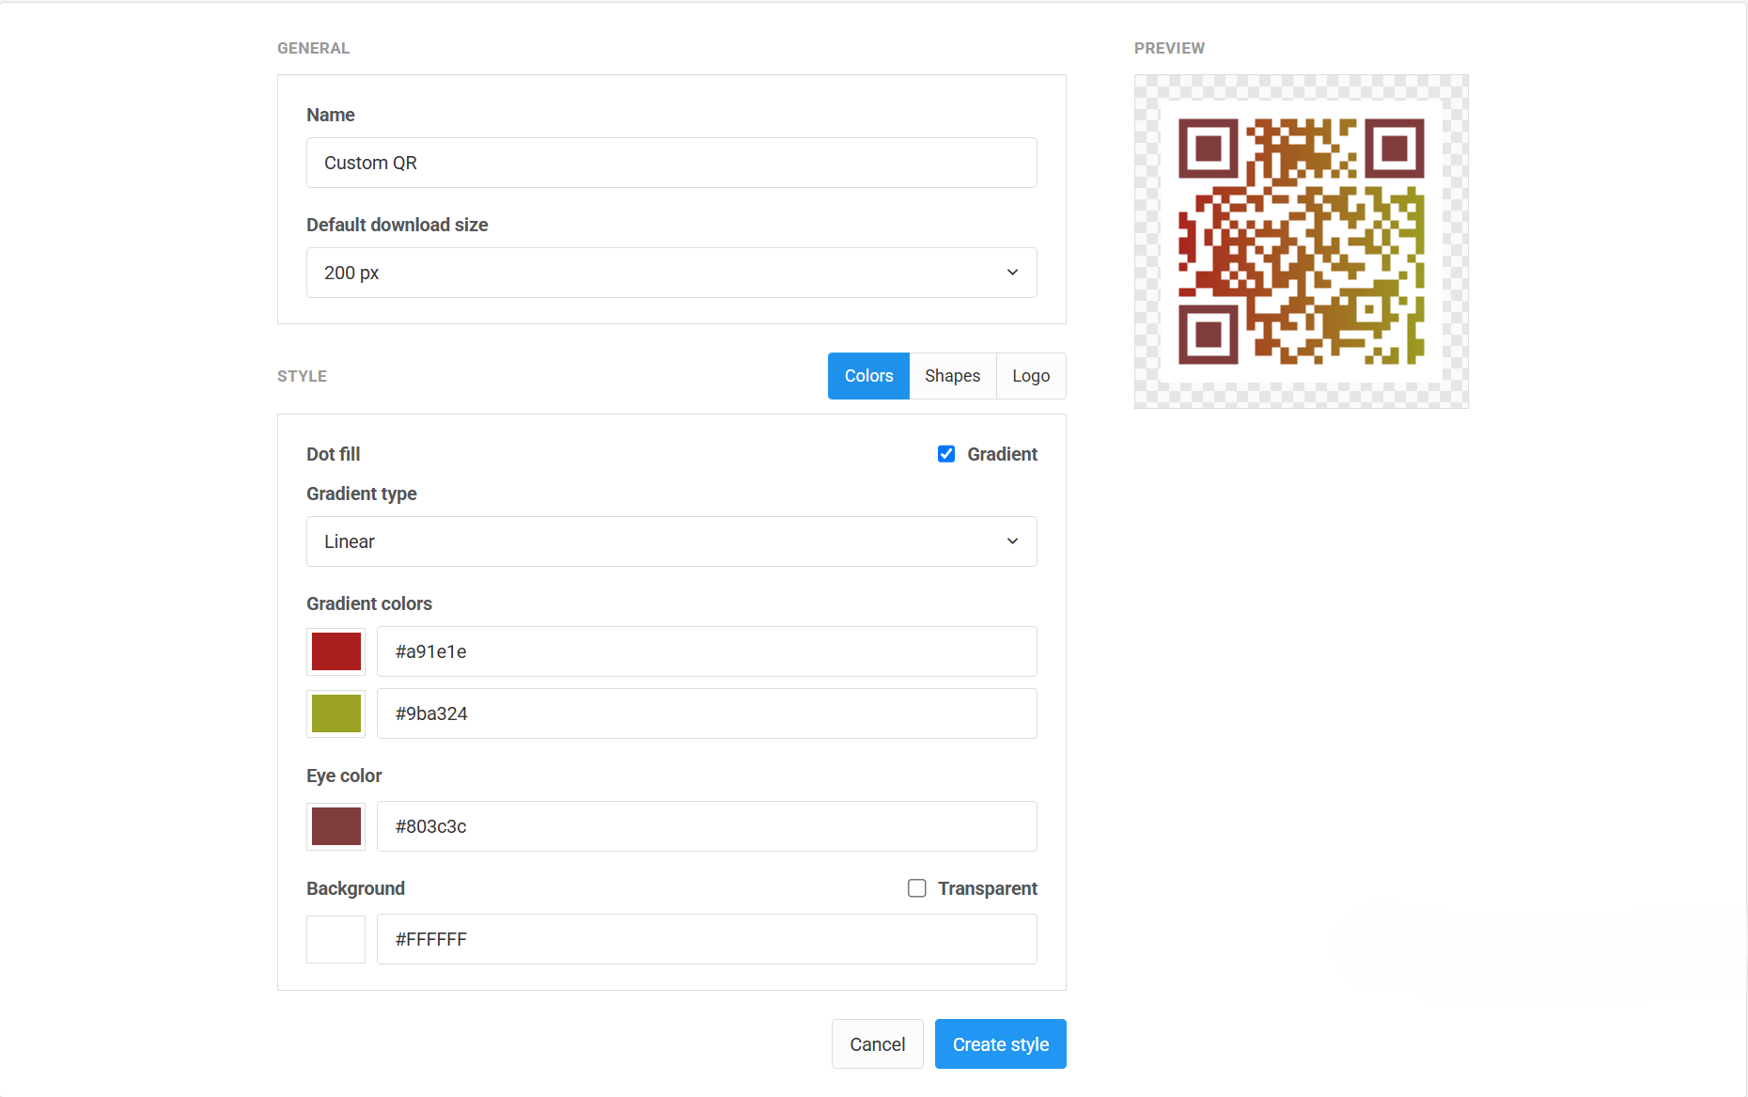
Task: Edit the #FFFFFF background color field
Action: click(x=707, y=939)
